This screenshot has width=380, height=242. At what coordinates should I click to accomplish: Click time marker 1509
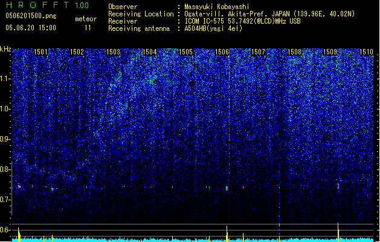(330, 51)
